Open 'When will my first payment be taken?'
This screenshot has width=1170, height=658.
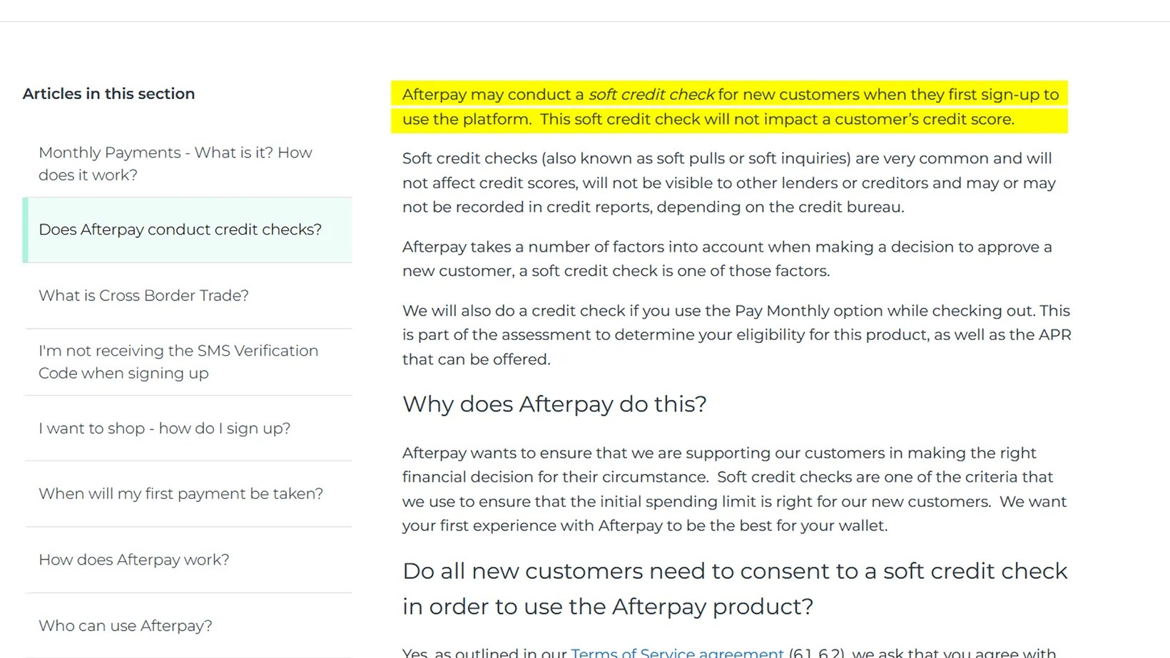pyautogui.click(x=180, y=493)
